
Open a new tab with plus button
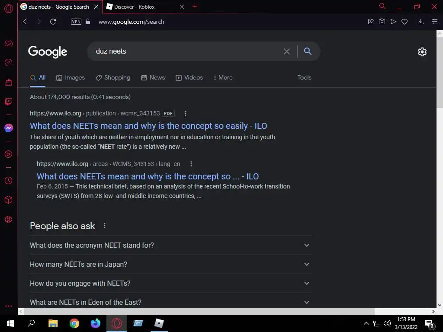(x=195, y=6)
